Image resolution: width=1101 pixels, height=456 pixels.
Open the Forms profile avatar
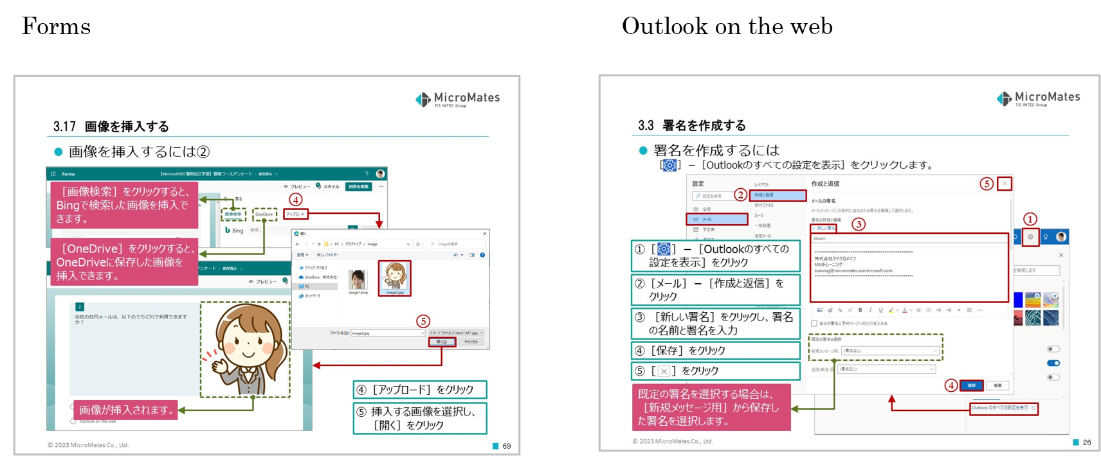(x=380, y=174)
